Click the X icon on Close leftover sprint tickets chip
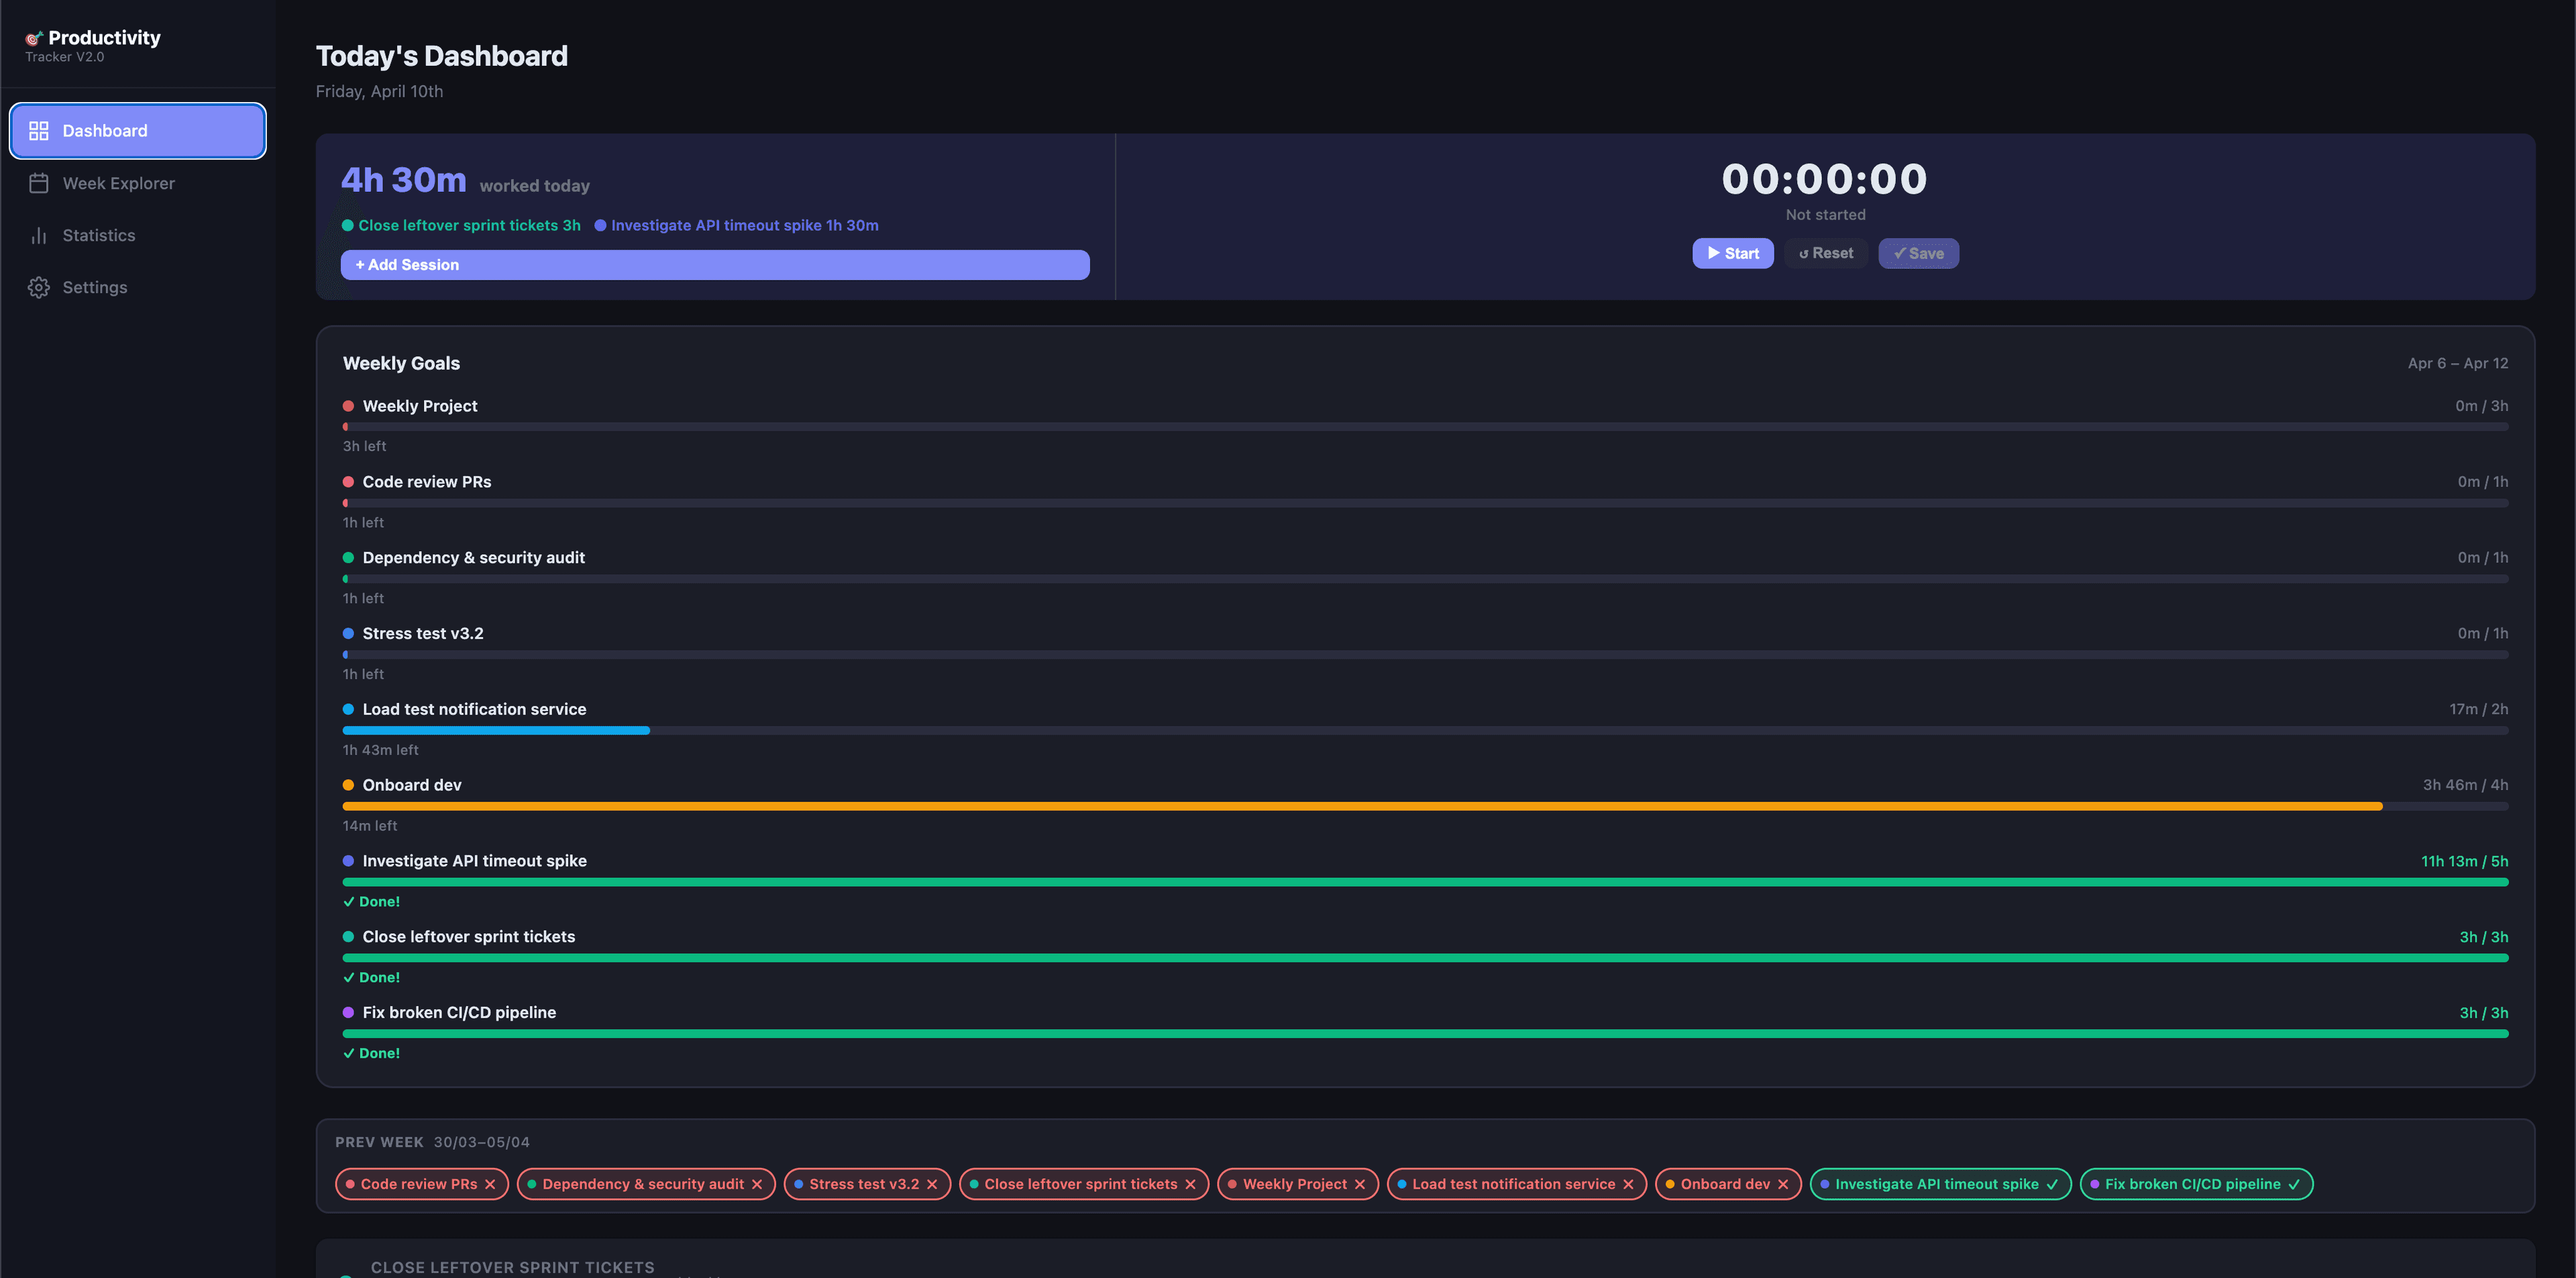The width and height of the screenshot is (2576, 1278). [1190, 1184]
